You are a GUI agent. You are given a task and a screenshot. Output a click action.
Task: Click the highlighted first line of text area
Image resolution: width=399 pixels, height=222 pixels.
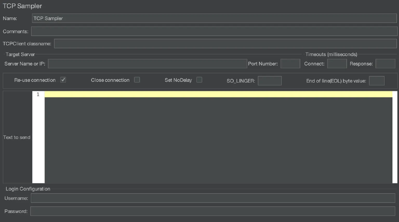coord(182,94)
